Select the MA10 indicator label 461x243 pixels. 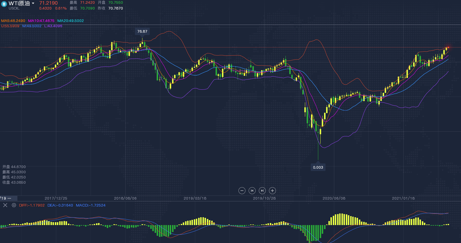(x=41, y=21)
